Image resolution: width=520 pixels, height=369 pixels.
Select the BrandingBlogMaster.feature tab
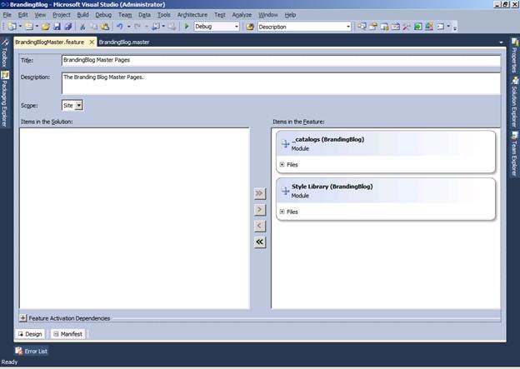50,42
